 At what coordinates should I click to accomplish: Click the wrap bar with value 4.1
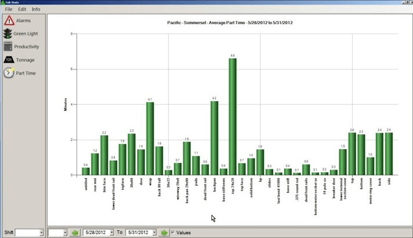point(150,138)
